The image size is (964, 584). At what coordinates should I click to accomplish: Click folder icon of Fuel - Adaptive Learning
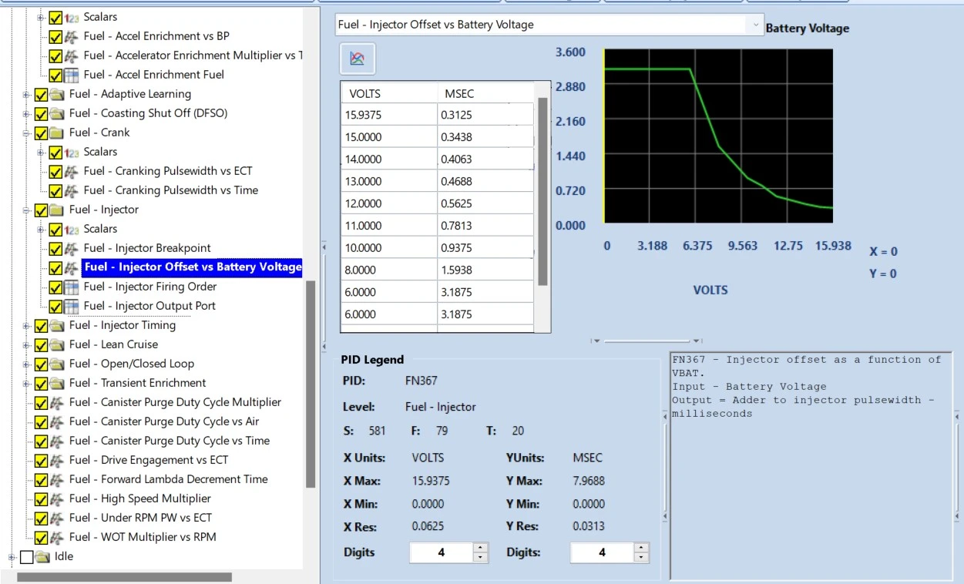(58, 94)
